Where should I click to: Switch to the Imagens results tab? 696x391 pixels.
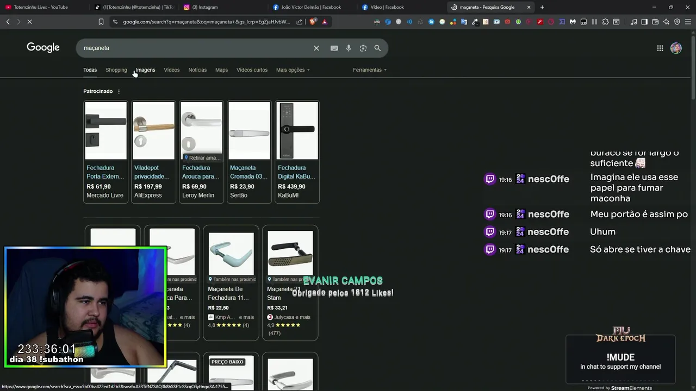(145, 70)
